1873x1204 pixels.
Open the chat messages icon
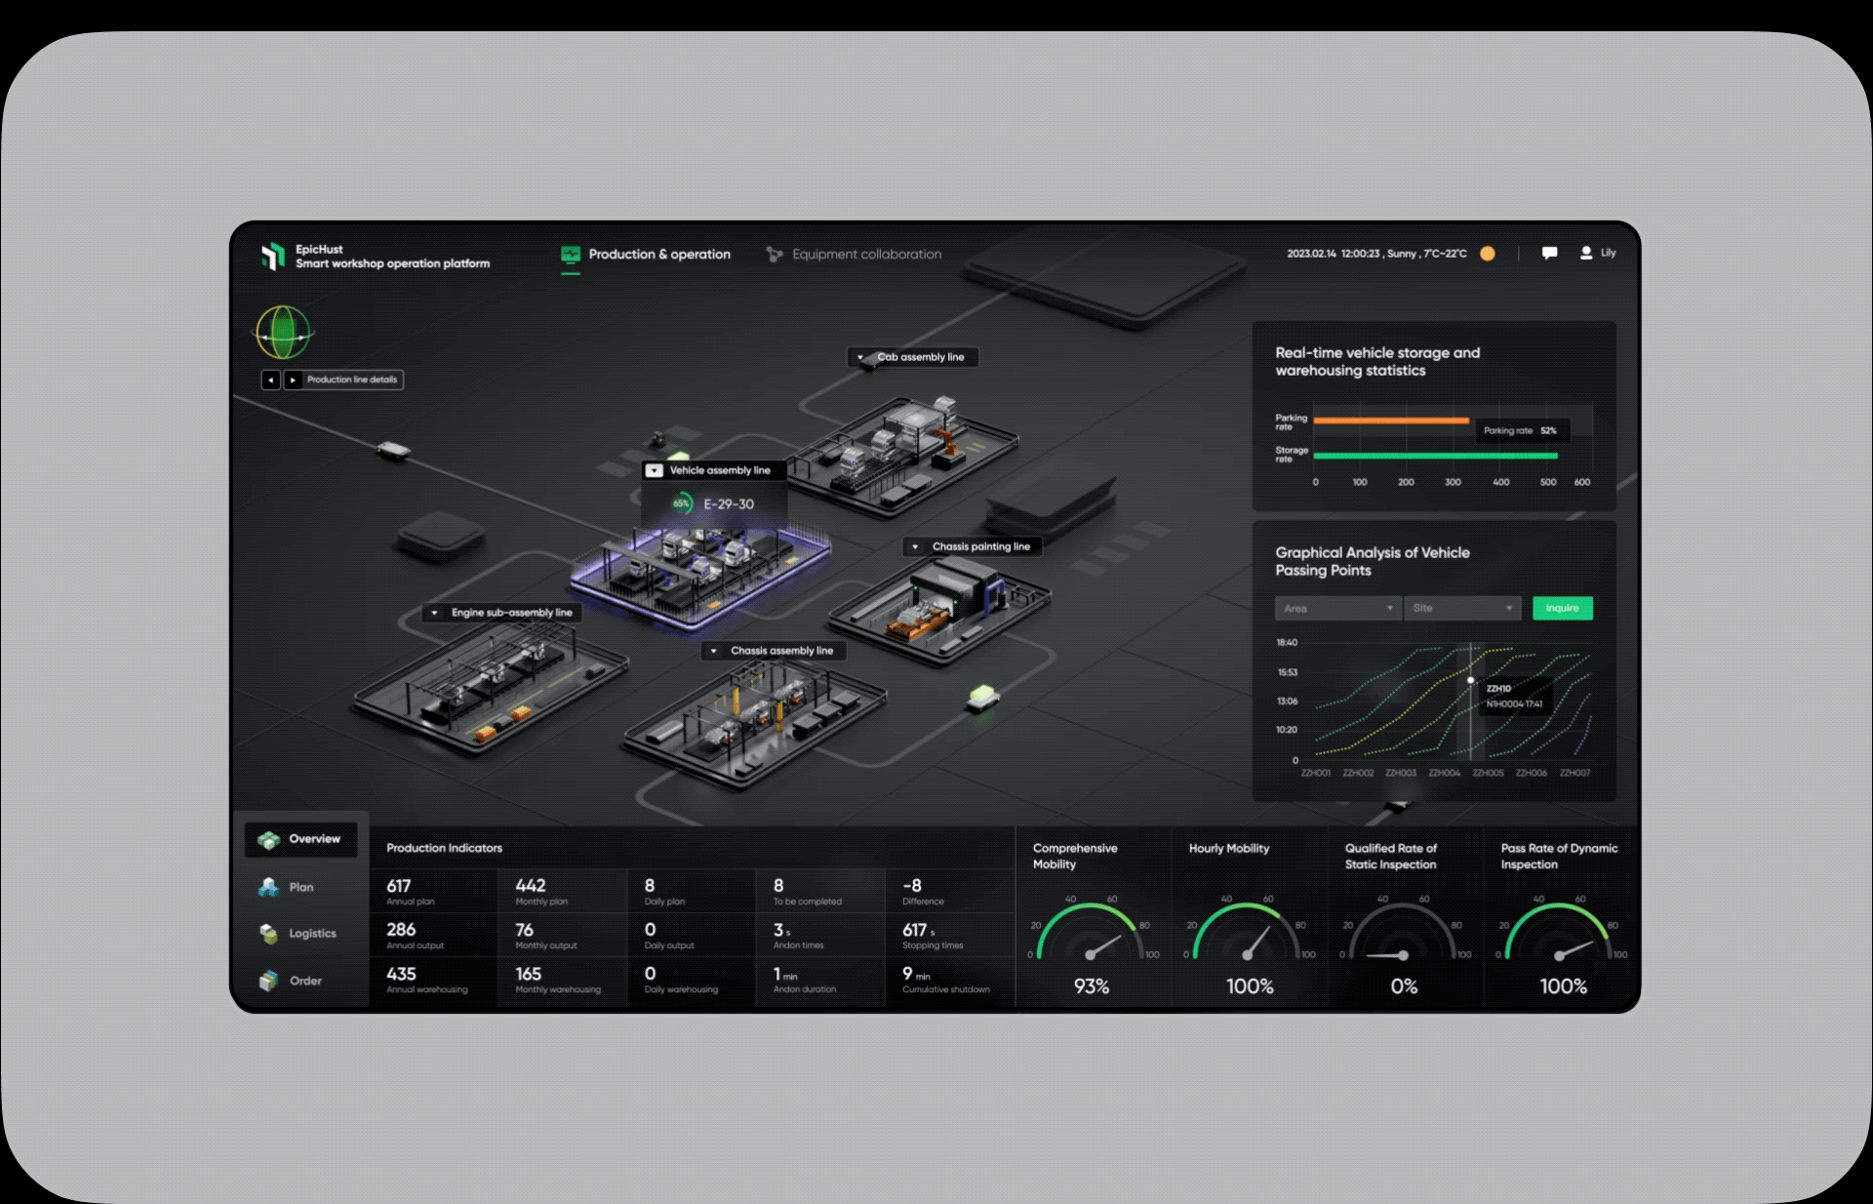(x=1549, y=254)
